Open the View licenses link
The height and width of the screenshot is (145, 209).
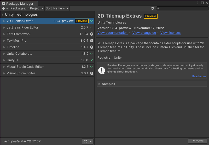point(171,33)
